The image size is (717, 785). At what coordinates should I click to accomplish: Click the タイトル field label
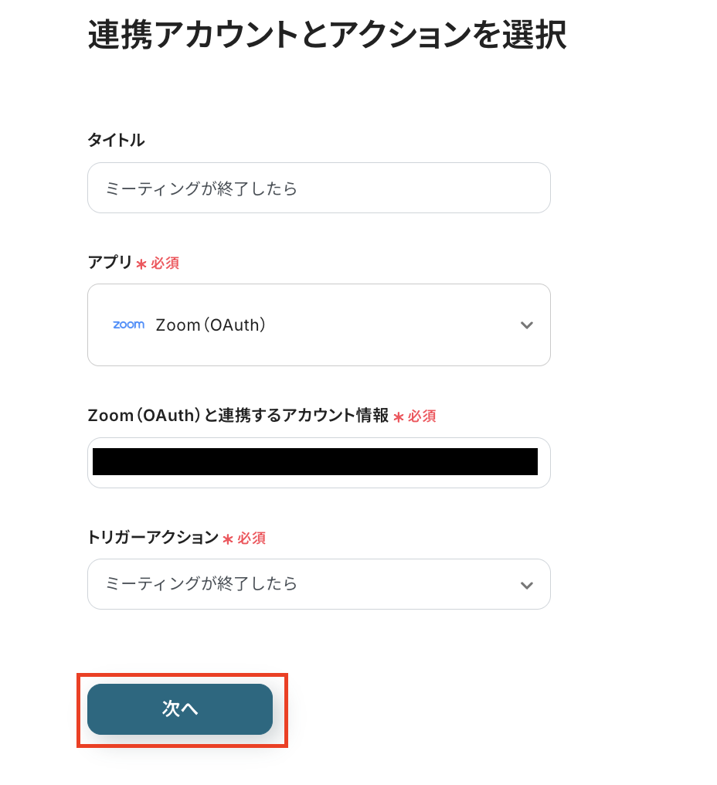coord(116,141)
